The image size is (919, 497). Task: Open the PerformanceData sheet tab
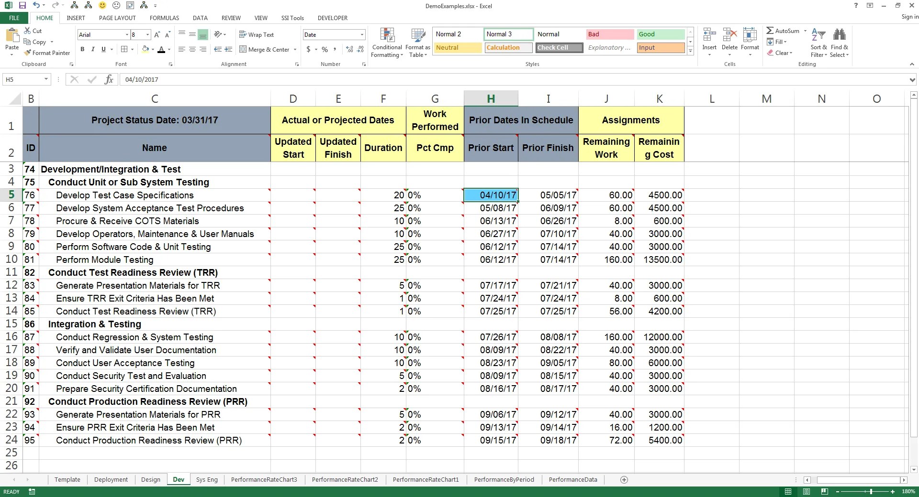[573, 480]
